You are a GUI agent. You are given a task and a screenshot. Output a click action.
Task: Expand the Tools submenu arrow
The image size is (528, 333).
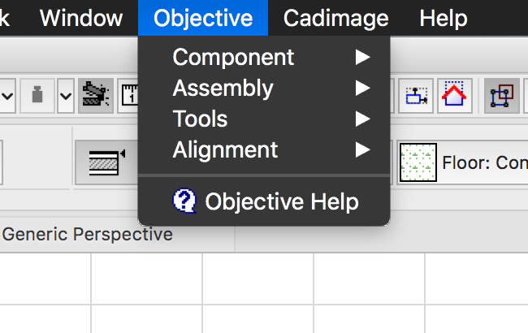pyautogui.click(x=362, y=119)
